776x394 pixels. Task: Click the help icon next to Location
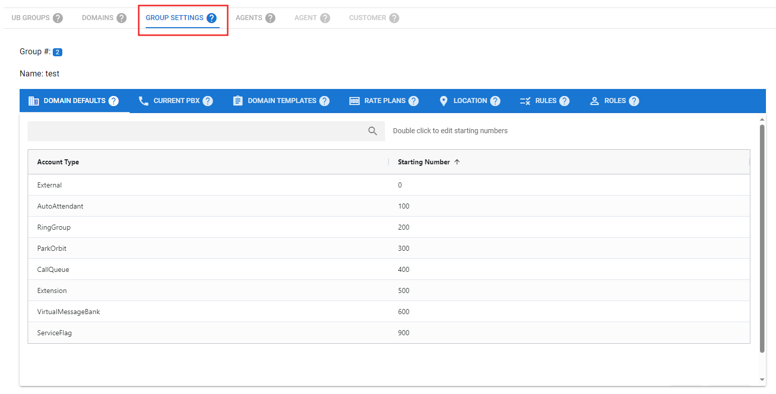pos(495,101)
